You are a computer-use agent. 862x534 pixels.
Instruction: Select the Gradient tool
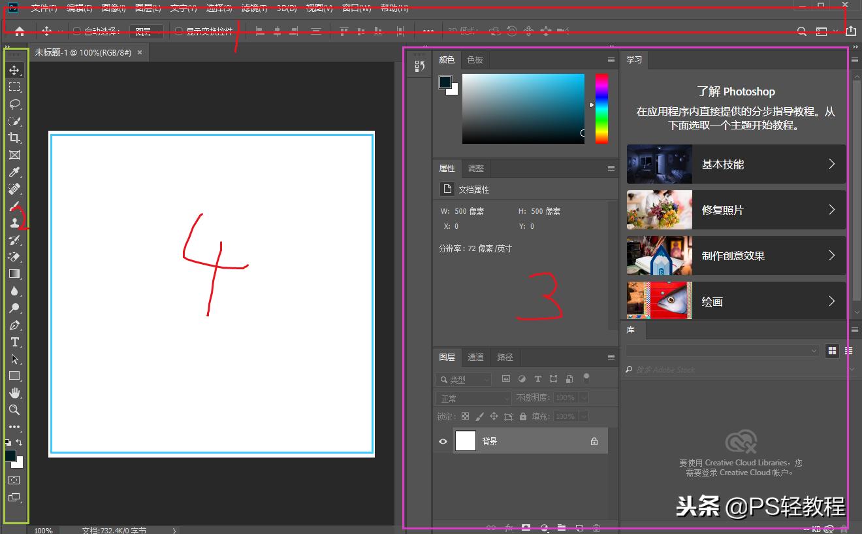click(14, 274)
